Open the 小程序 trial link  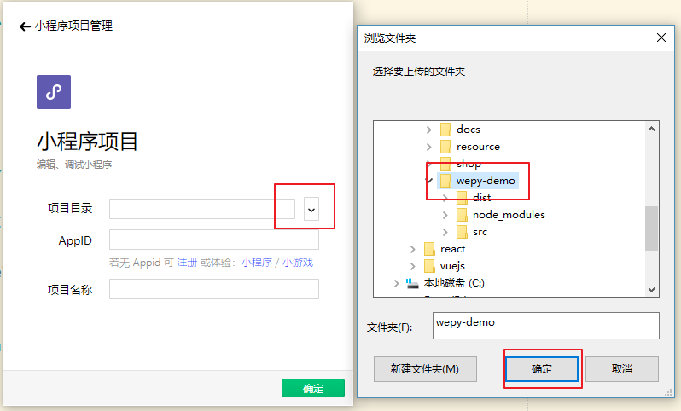[x=256, y=263]
